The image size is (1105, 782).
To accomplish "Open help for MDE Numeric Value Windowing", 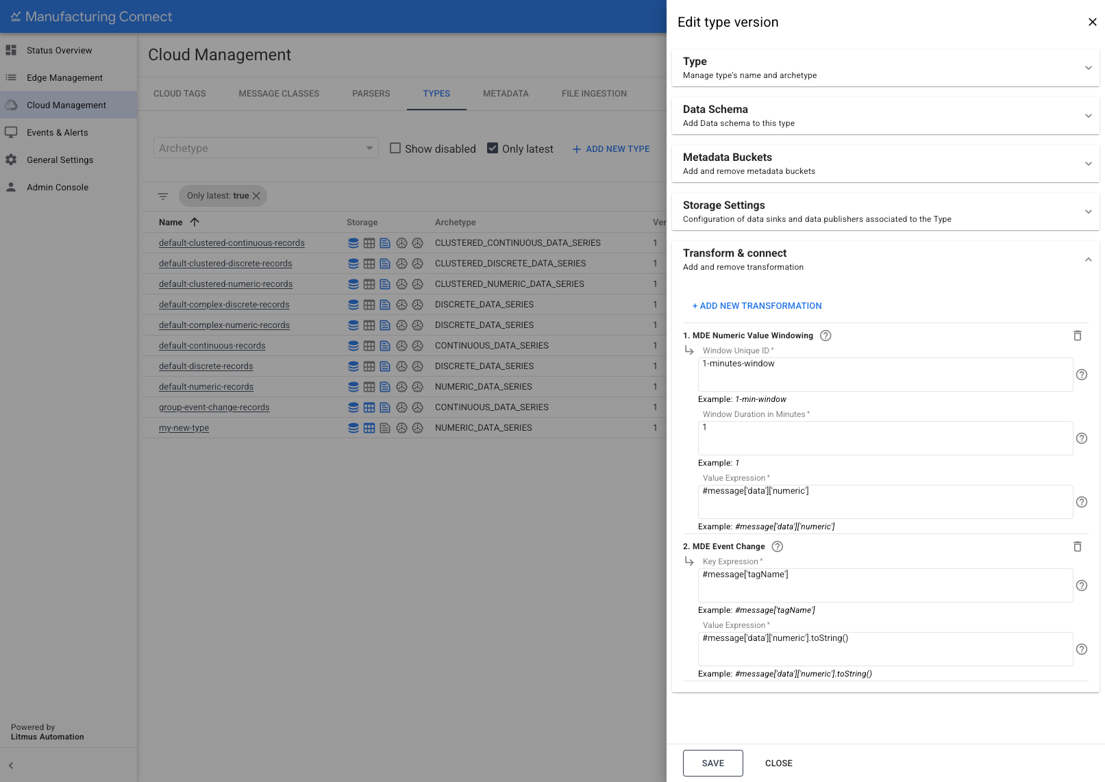I will [x=825, y=336].
